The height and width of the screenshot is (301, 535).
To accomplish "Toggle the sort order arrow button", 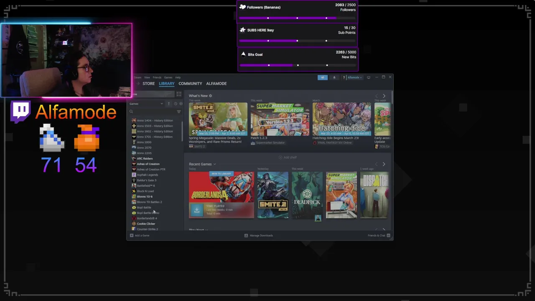I will tap(169, 104).
